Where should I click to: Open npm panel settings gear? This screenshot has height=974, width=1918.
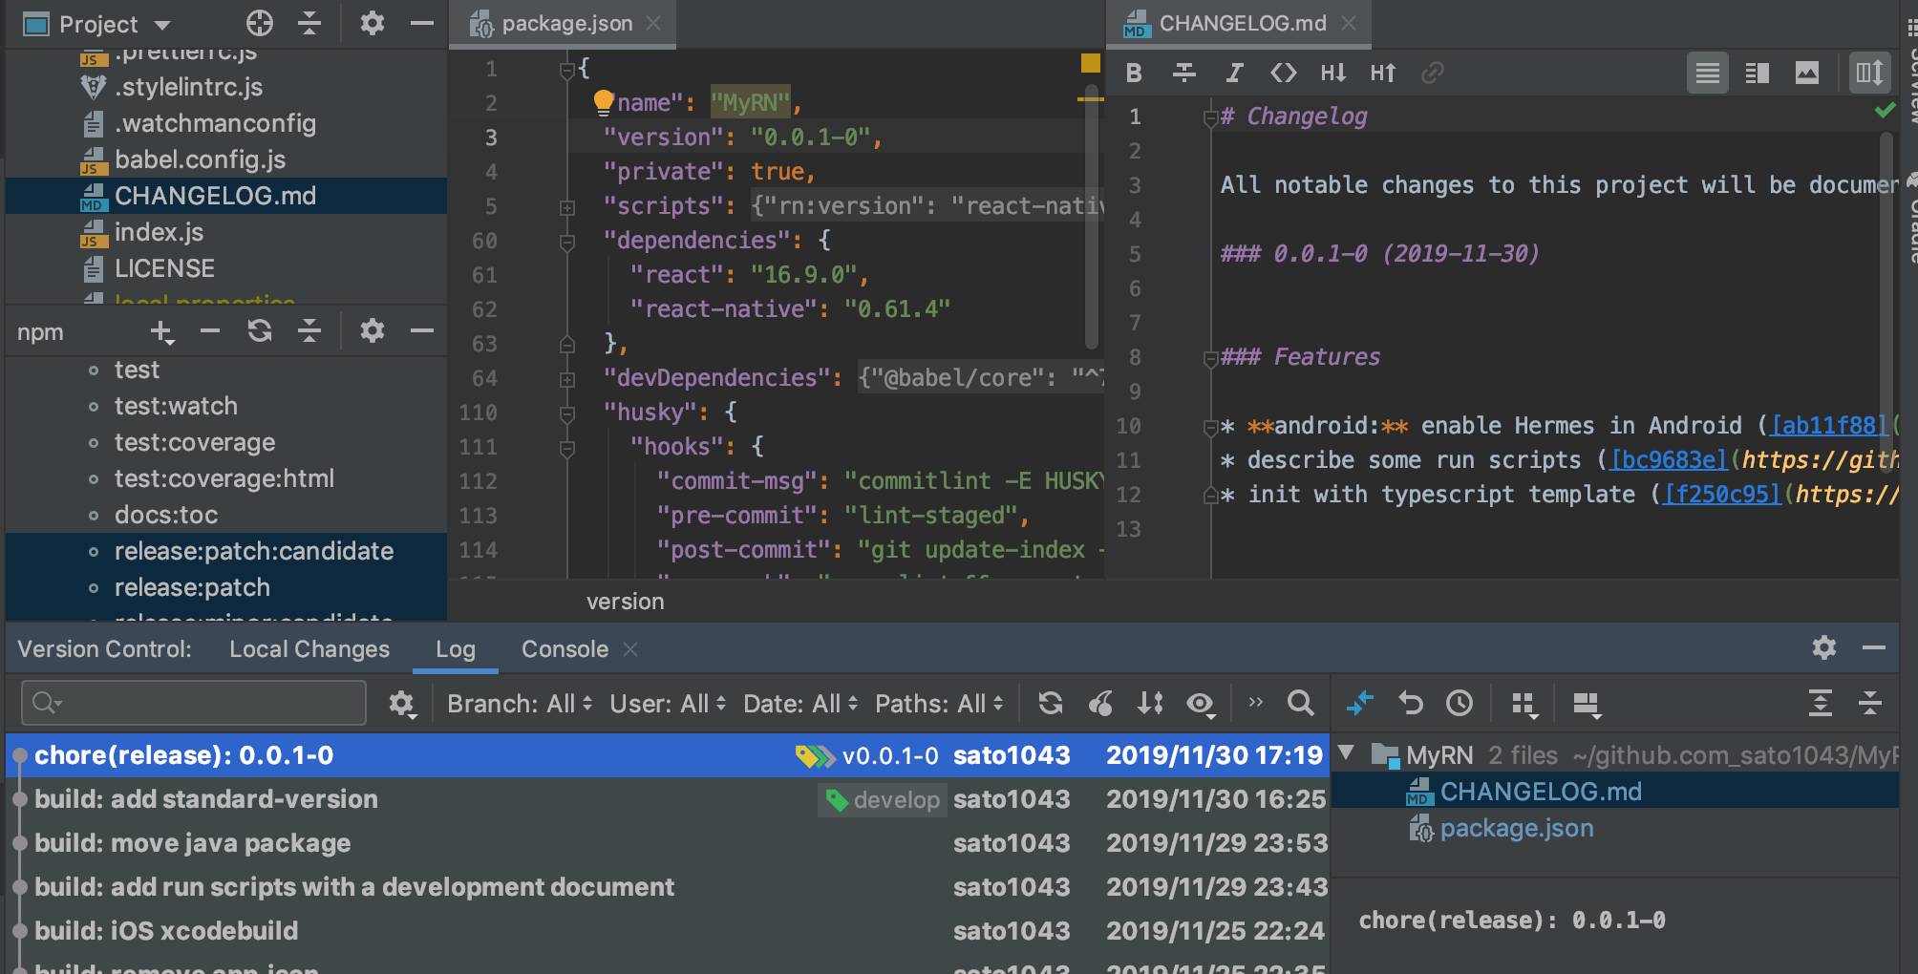coord(372,331)
